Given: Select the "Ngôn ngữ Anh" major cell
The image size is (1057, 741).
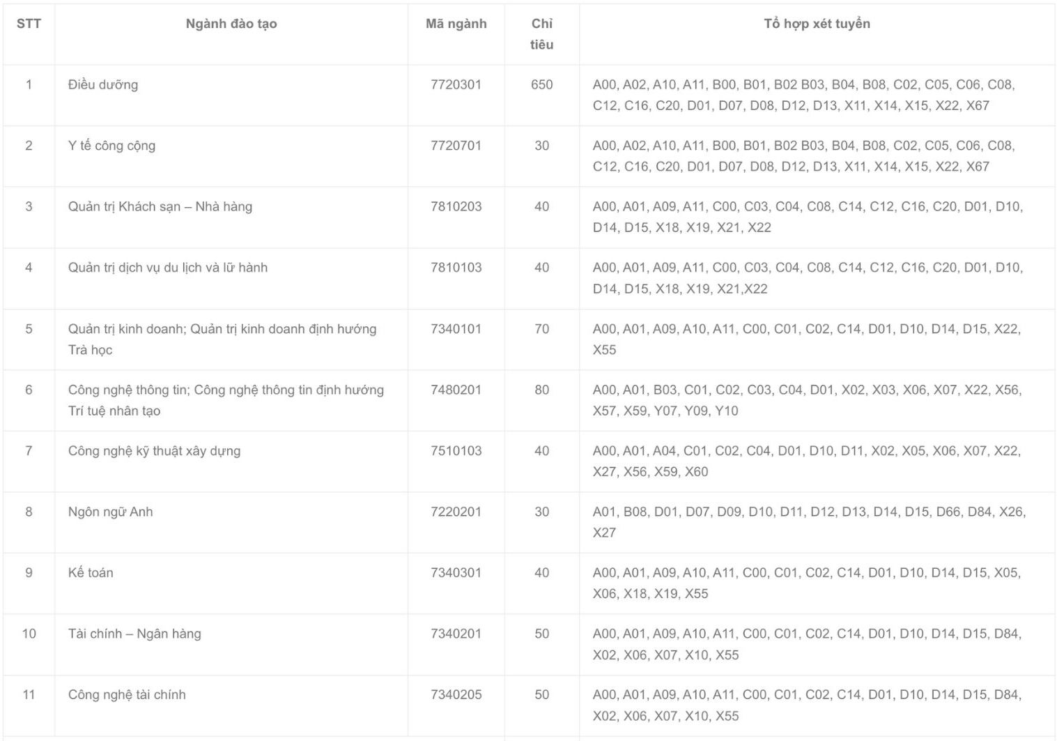Looking at the screenshot, I should pos(110,512).
